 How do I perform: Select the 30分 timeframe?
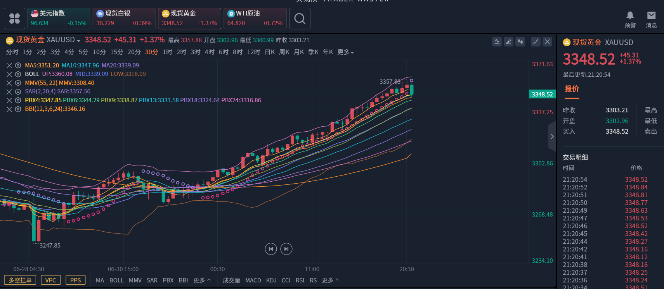pos(152,52)
